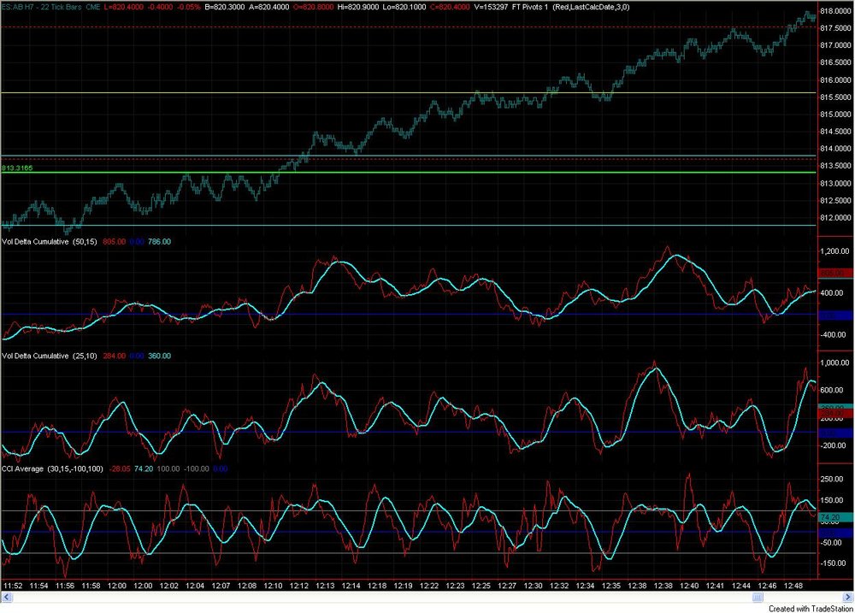Click the C=820.4000 close value
Viewport: 855px width, 613px height.
click(449, 7)
